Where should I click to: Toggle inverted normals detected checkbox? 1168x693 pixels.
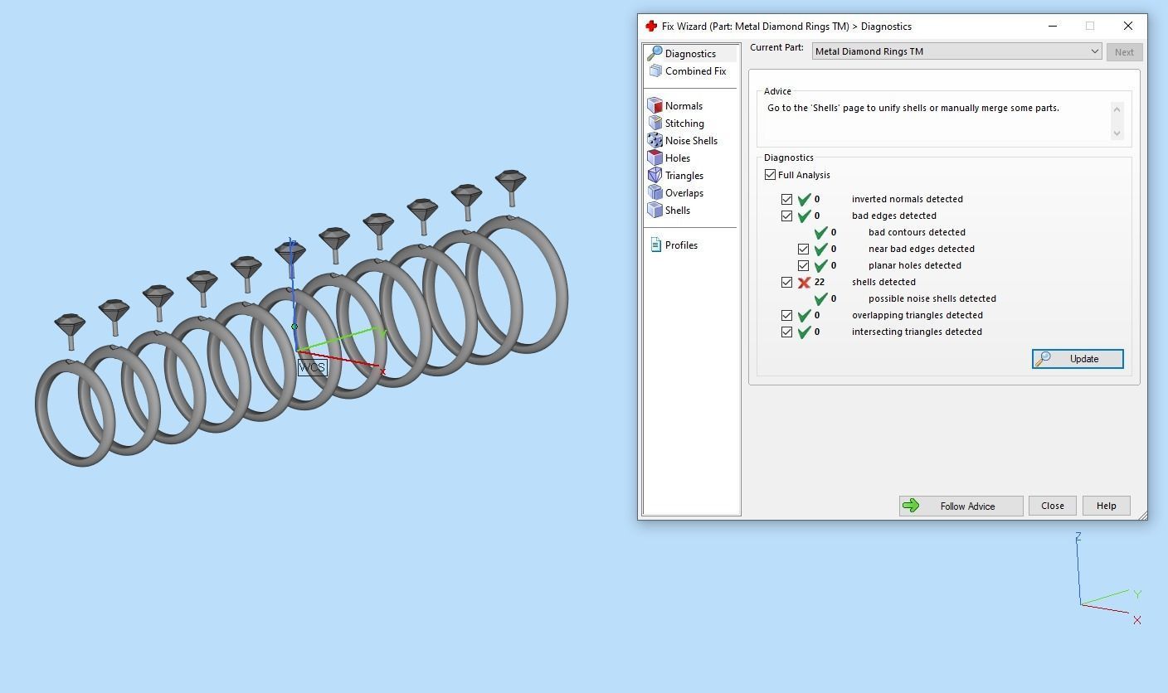[787, 200]
